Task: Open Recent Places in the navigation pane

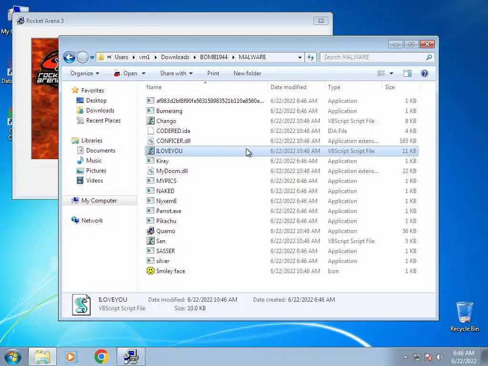Action: click(103, 121)
